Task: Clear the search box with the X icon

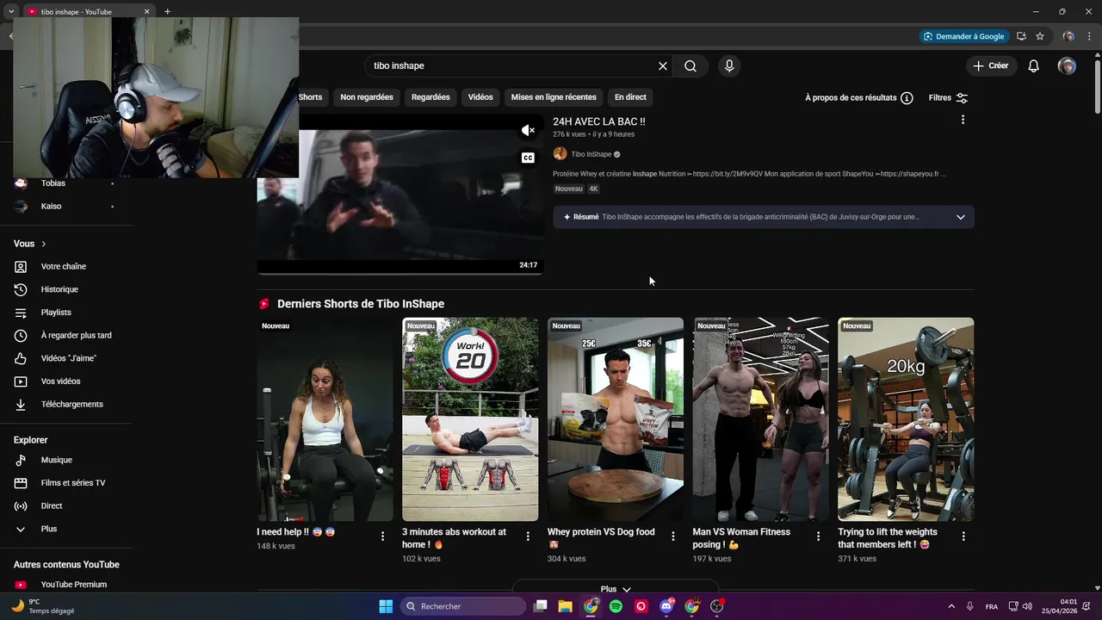Action: 663,66
